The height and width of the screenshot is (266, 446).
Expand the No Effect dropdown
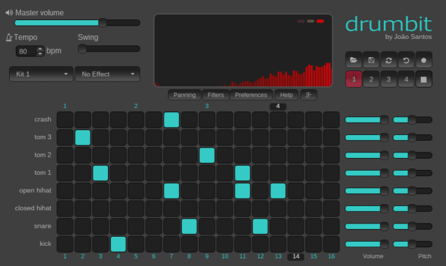107,74
